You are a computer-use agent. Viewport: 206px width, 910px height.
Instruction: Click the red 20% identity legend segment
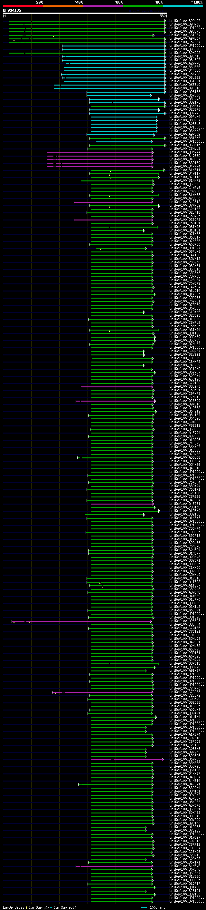23,6
